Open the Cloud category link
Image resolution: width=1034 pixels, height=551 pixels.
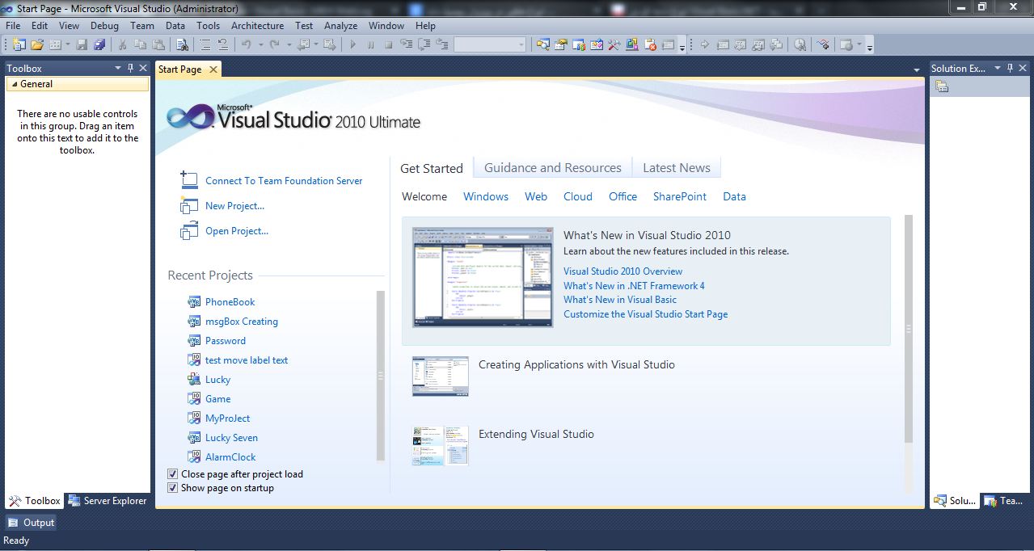(578, 196)
